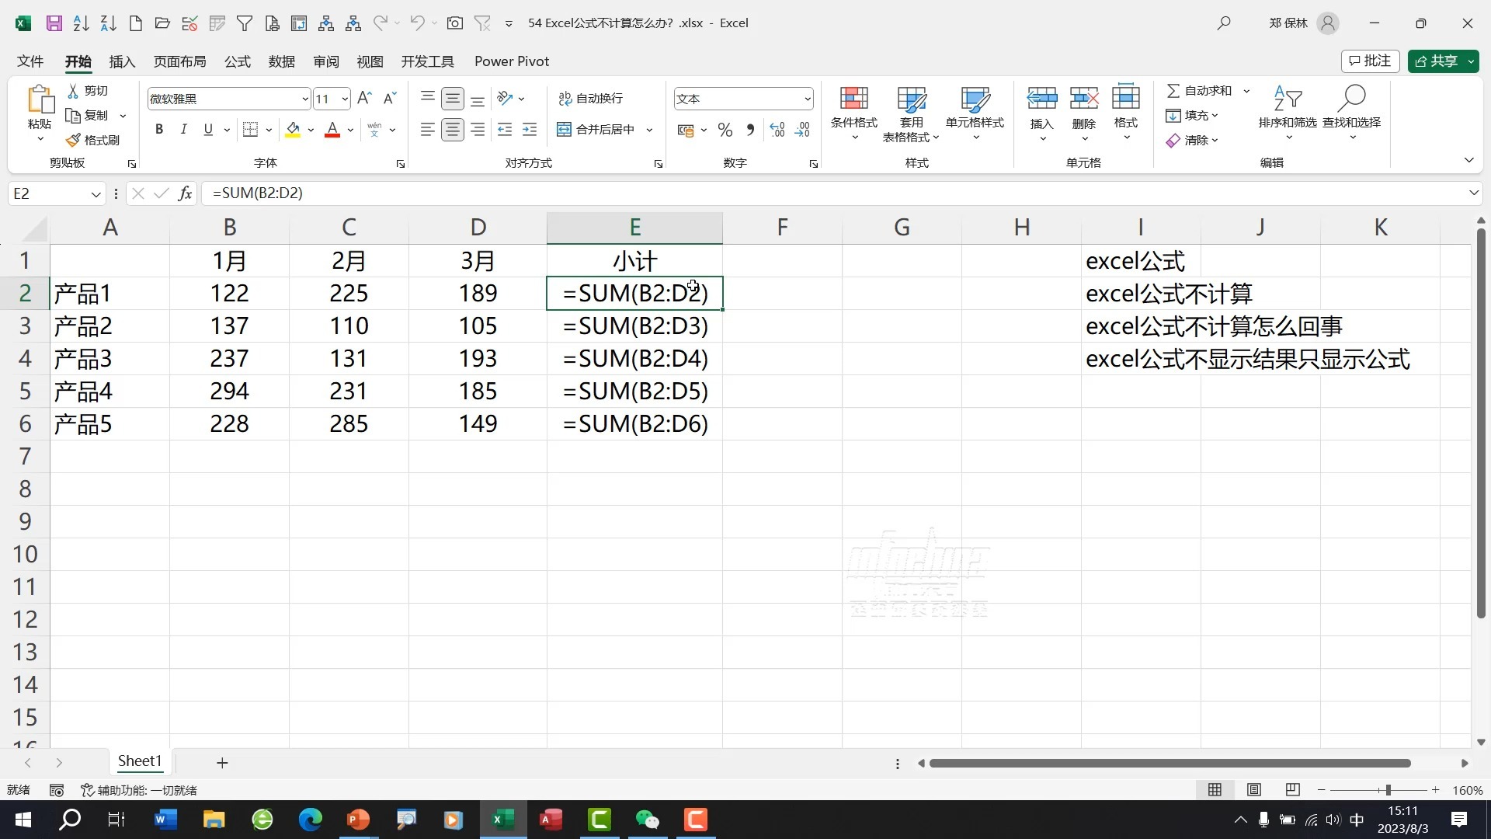Expand the Name Box dropdown arrow
This screenshot has height=839, width=1491.
tap(96, 193)
